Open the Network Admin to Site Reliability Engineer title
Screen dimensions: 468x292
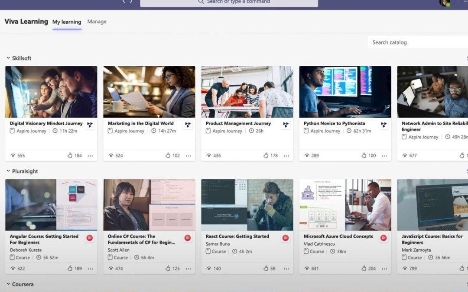(435, 126)
